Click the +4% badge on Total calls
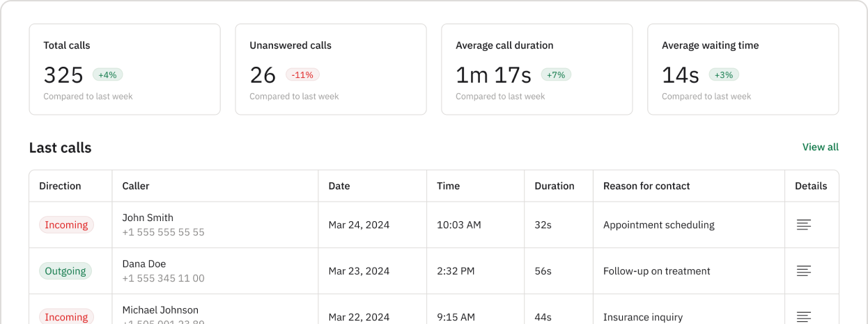The width and height of the screenshot is (868, 324). click(x=107, y=75)
